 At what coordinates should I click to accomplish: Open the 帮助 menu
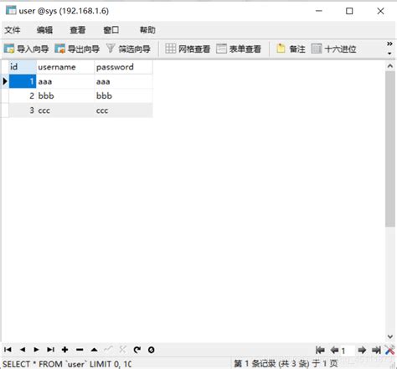click(147, 30)
